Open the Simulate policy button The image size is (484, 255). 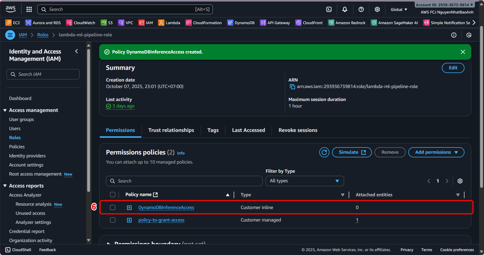click(x=352, y=152)
